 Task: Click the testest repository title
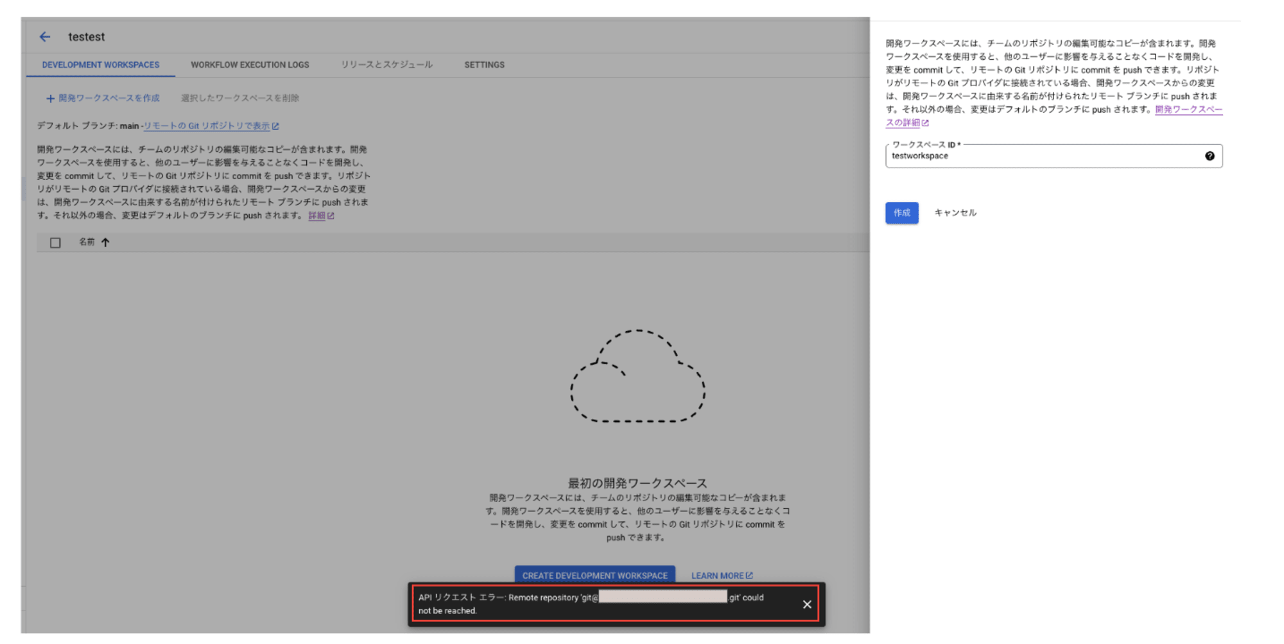[x=87, y=37]
